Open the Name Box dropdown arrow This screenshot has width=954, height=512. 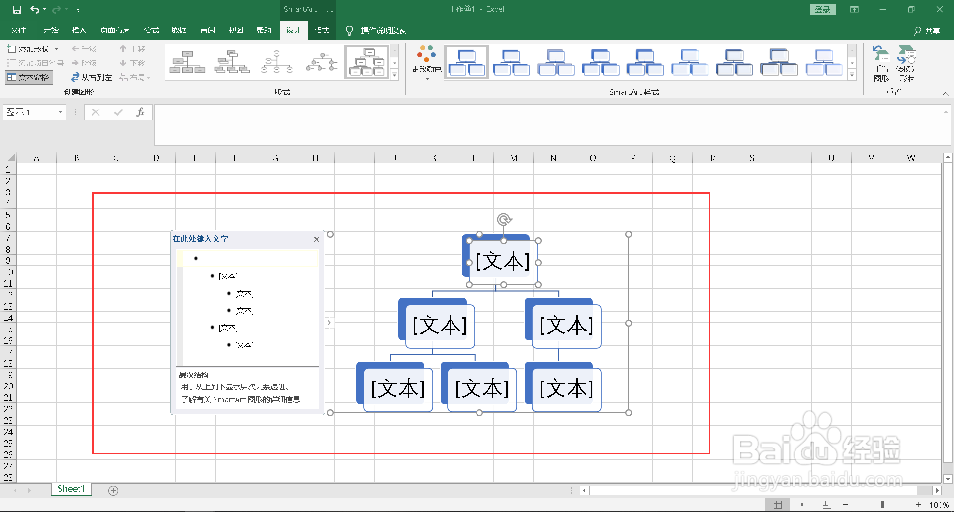pyautogui.click(x=60, y=112)
